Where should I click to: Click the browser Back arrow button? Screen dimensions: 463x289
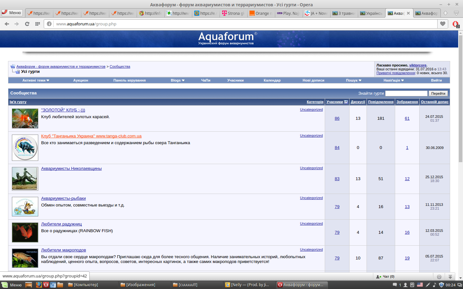7,24
